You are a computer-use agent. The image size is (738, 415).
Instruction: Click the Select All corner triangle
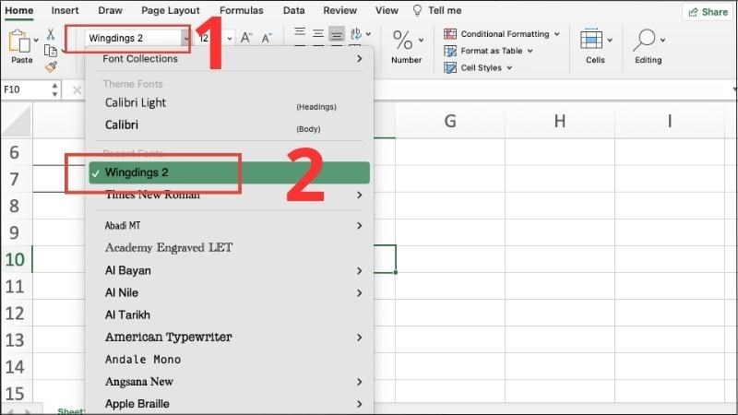coord(17,122)
